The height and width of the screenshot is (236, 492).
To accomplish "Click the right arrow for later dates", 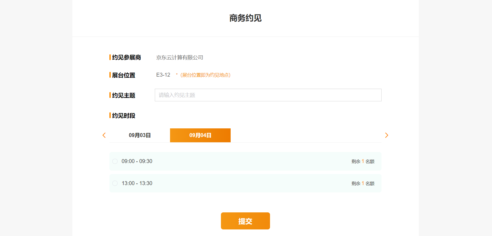I will [386, 135].
